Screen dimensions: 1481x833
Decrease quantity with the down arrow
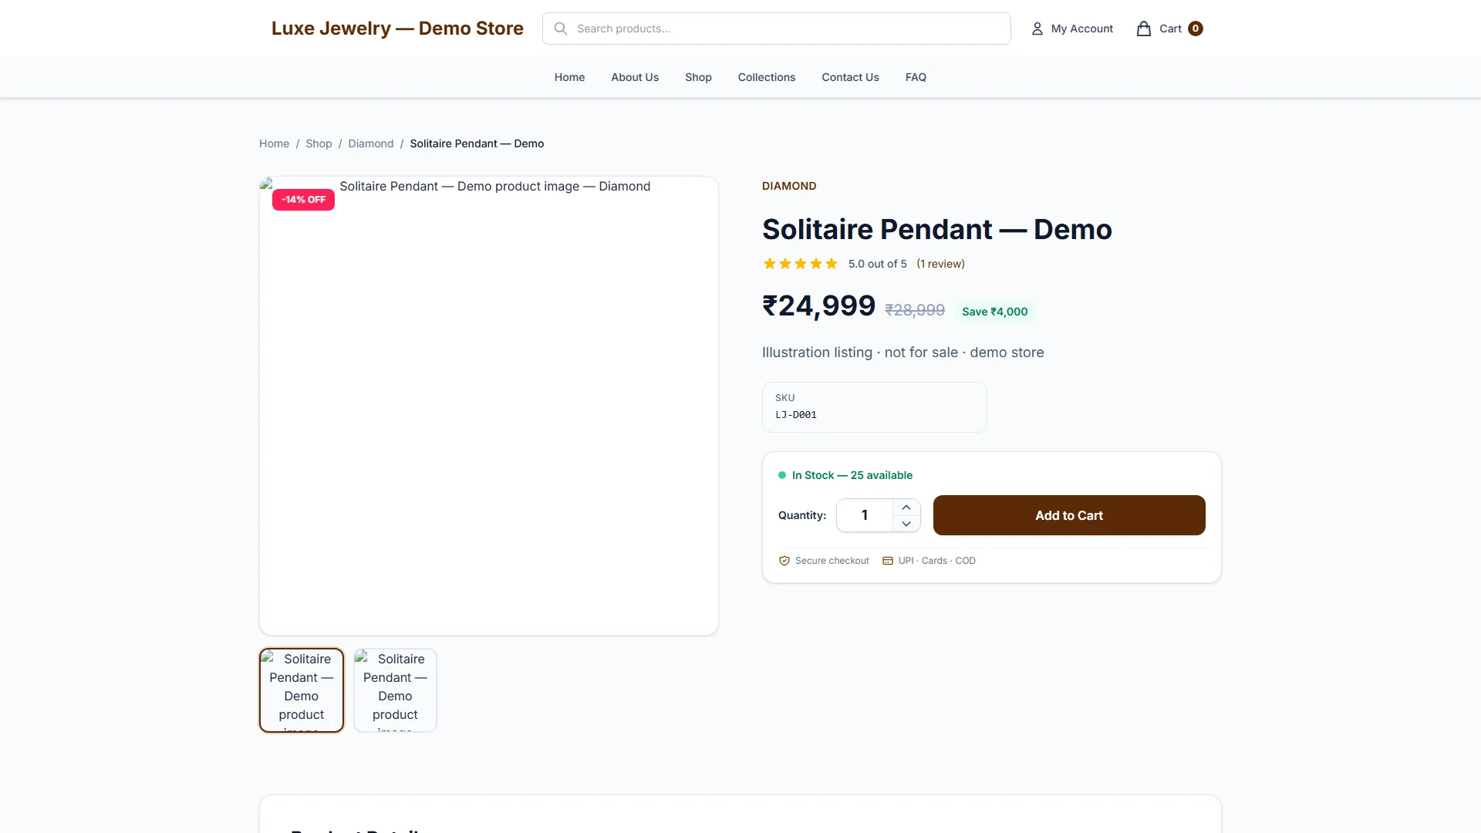[906, 524]
